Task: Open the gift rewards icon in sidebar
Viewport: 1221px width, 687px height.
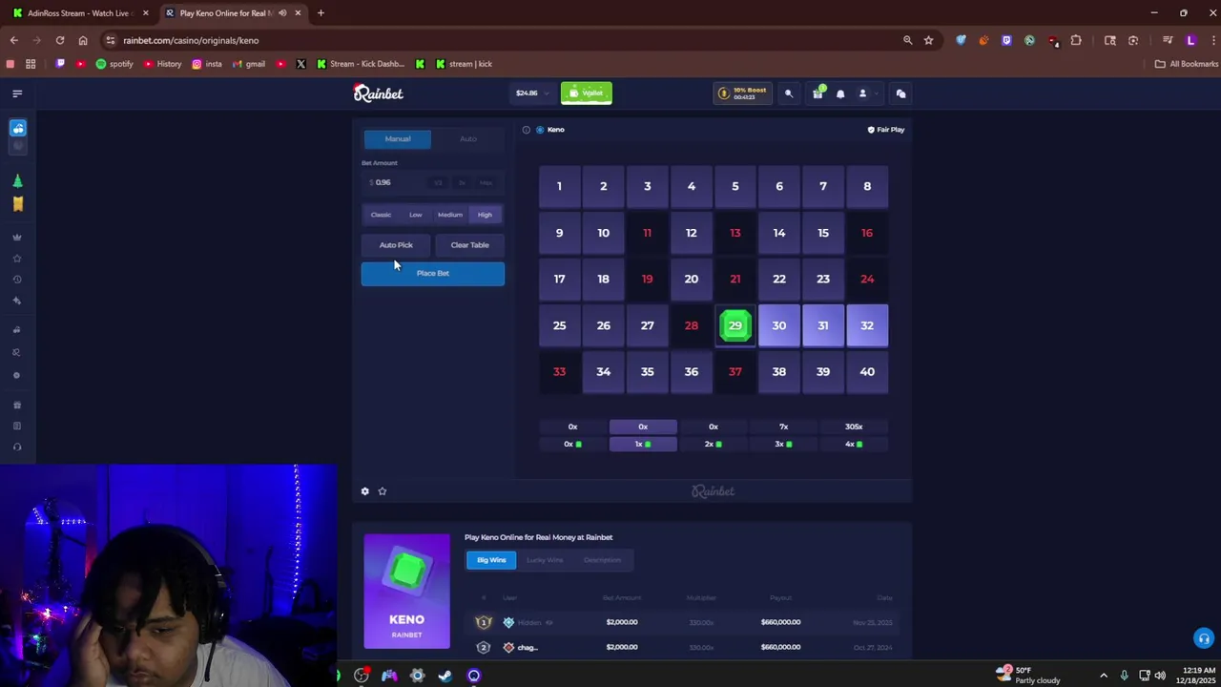Action: 17,406
